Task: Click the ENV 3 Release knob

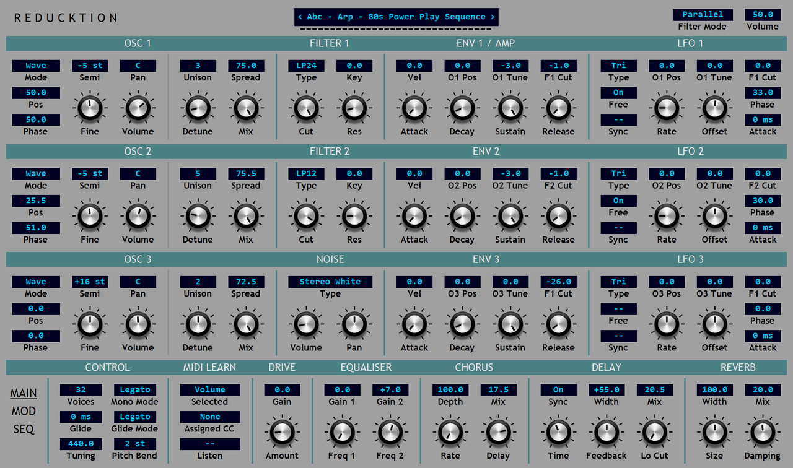Action: click(x=558, y=324)
